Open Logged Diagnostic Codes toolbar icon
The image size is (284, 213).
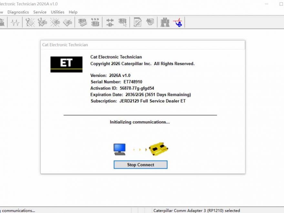(x=42, y=23)
